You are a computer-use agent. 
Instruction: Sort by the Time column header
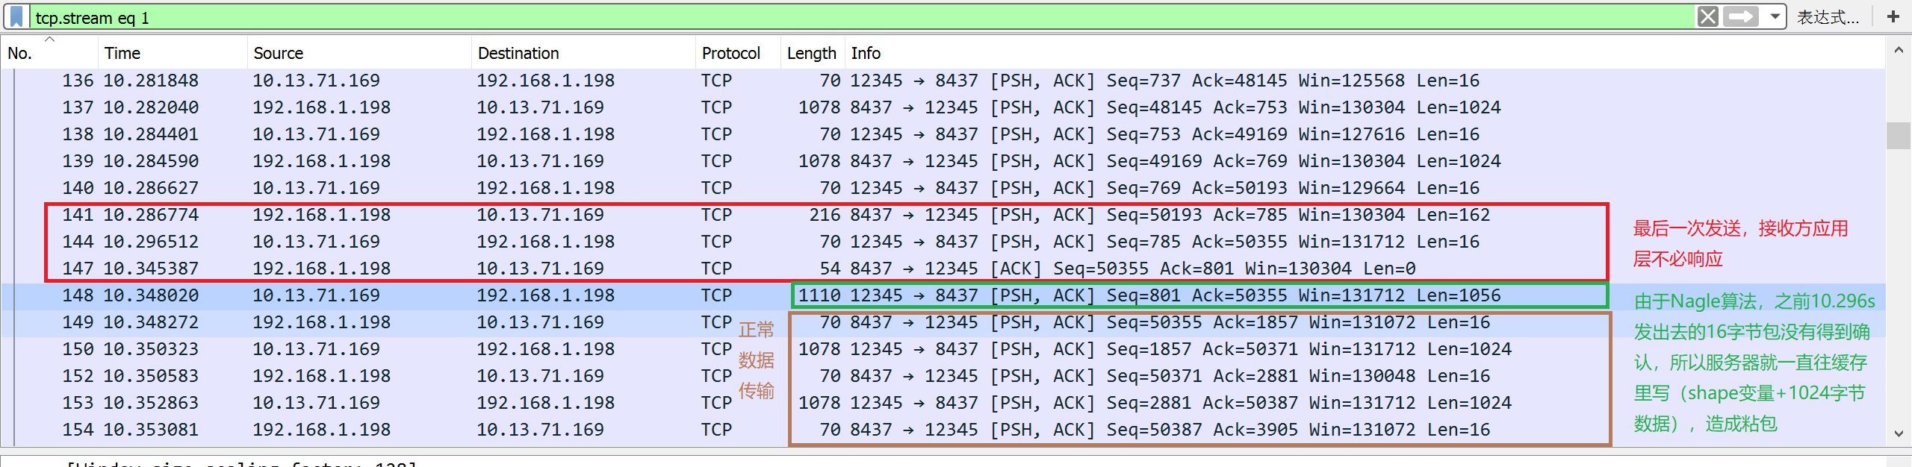click(173, 53)
